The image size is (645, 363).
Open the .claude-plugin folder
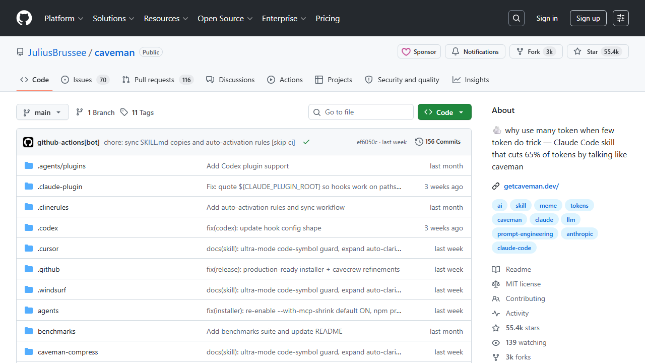(x=60, y=187)
